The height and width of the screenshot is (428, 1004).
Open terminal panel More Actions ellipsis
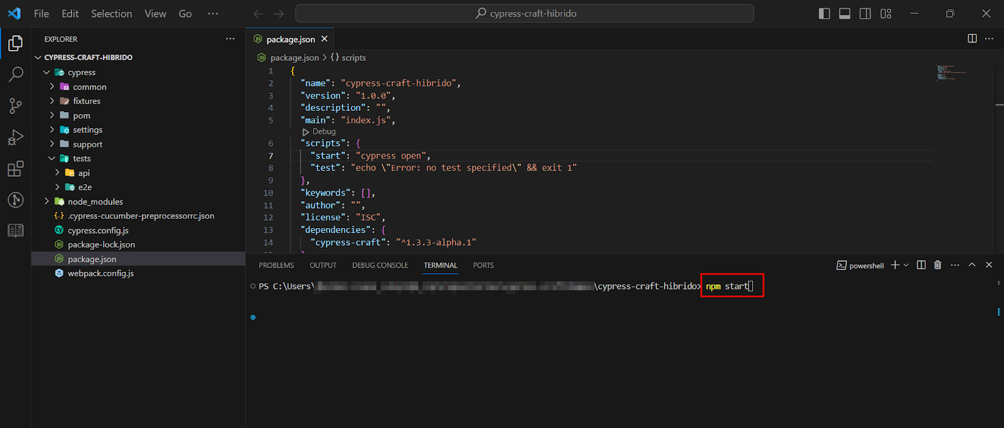coord(955,265)
